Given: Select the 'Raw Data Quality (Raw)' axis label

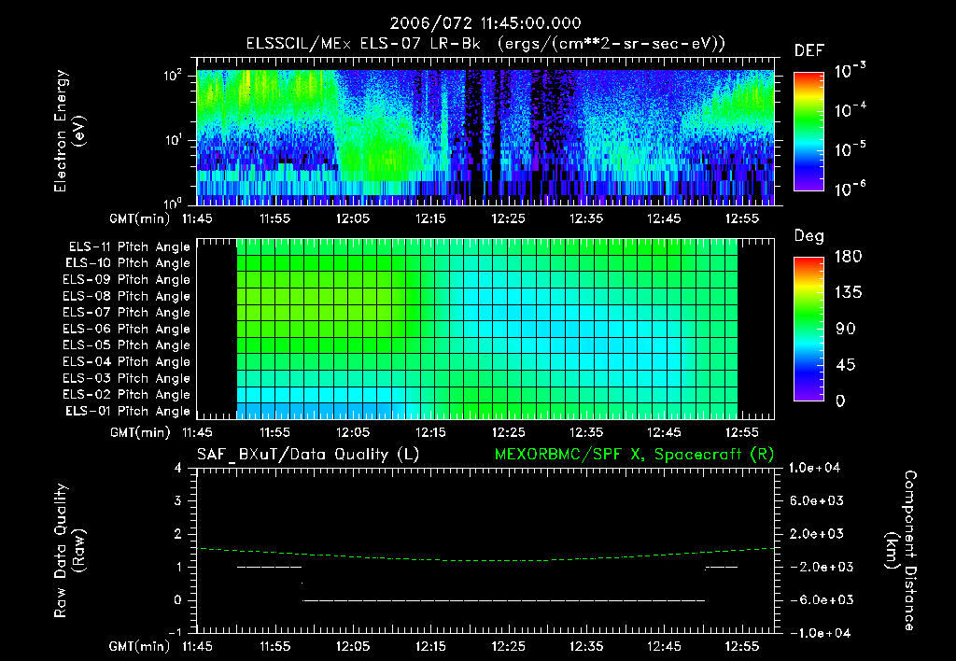Looking at the screenshot, I should tap(69, 551).
